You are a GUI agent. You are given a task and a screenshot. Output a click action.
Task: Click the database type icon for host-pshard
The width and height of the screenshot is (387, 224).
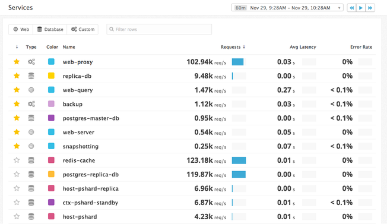(x=31, y=216)
